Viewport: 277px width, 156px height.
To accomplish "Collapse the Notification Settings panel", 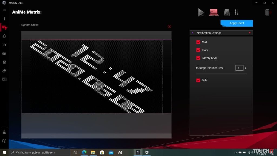I will point(250,33).
